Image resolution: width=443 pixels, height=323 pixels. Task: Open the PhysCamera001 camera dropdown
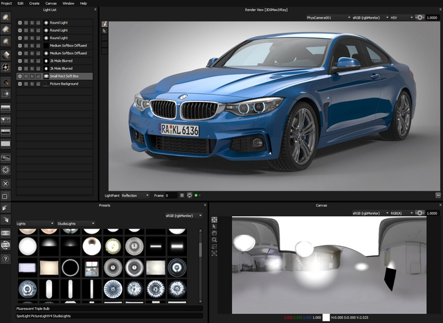[x=328, y=17]
